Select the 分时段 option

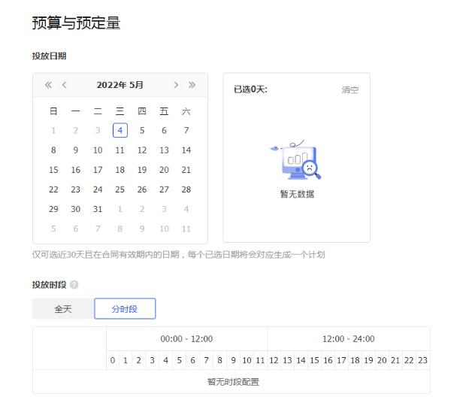click(x=125, y=309)
